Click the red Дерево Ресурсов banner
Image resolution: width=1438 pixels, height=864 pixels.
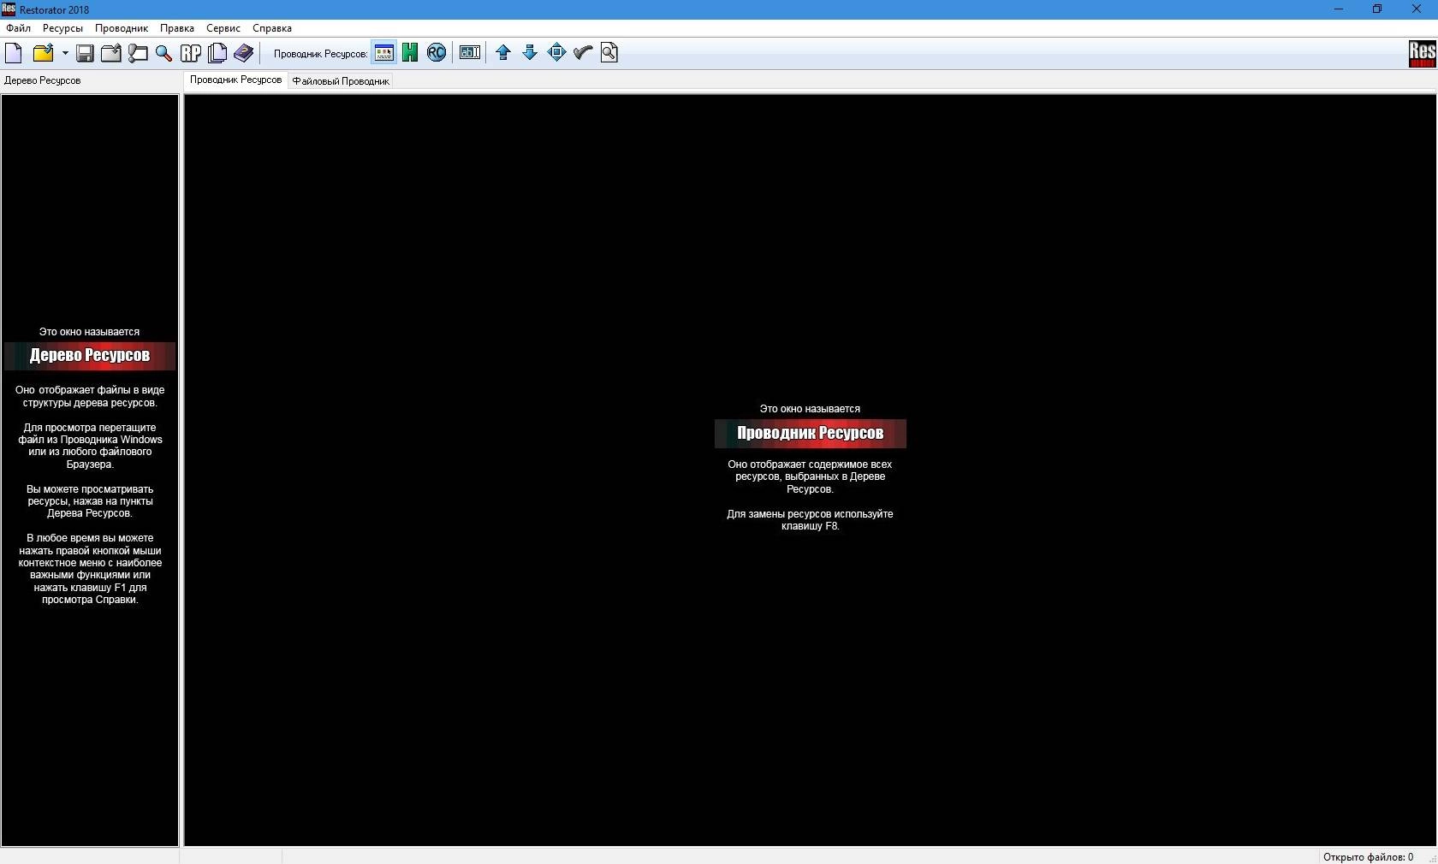tap(90, 356)
